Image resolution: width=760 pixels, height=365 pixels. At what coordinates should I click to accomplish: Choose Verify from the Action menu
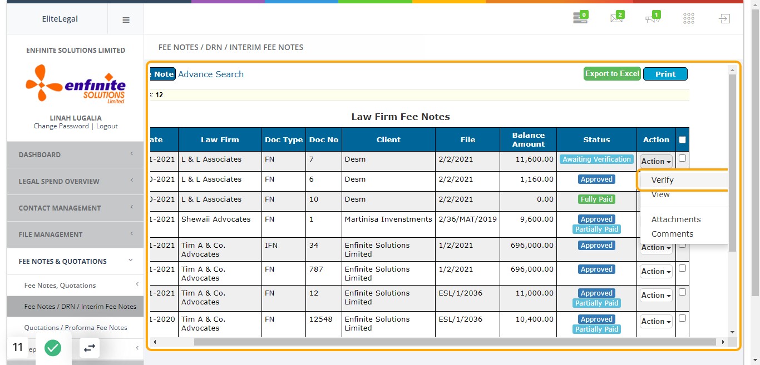[684, 180]
